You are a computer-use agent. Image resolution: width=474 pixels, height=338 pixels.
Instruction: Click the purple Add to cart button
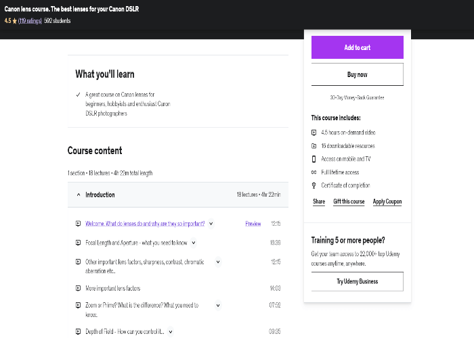click(358, 47)
